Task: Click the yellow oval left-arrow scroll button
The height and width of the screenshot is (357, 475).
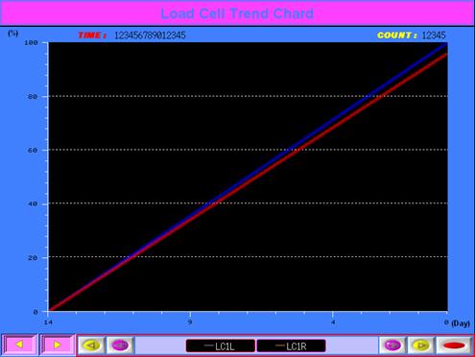Action: pos(91,345)
